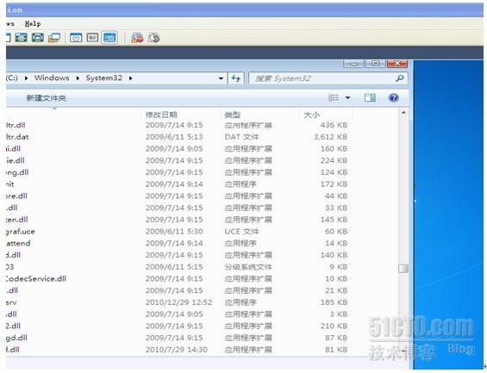
Task: Select the file ending in re.dll
Action: coord(16,196)
